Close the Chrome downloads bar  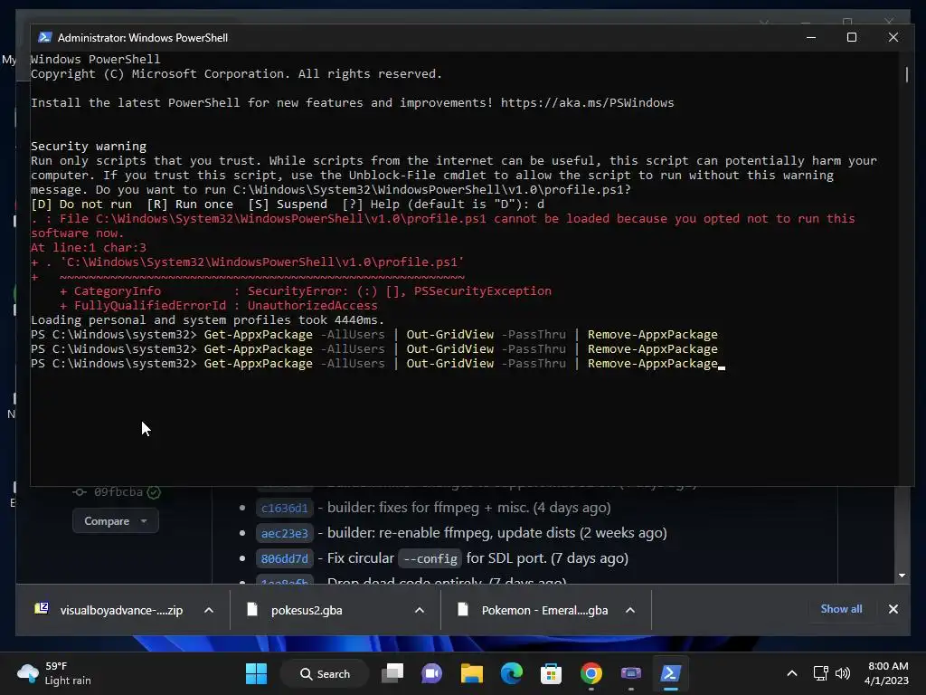click(893, 609)
